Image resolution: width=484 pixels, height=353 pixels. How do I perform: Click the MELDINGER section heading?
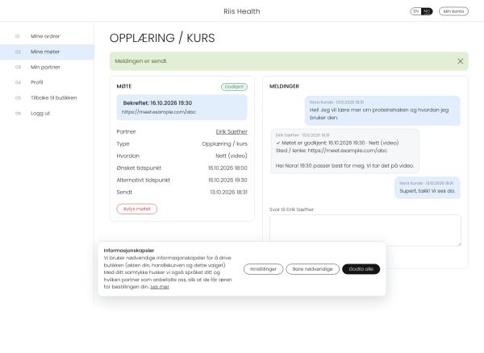pos(284,86)
